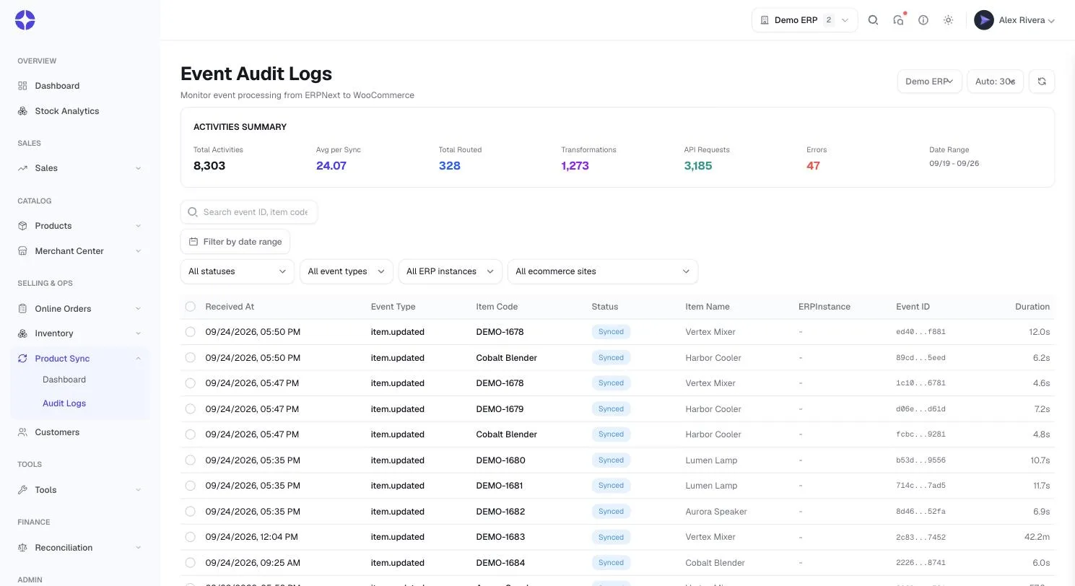Image resolution: width=1075 pixels, height=586 pixels.
Task: Open the Alex Rivera user menu chevron
Action: pyautogui.click(x=1051, y=21)
